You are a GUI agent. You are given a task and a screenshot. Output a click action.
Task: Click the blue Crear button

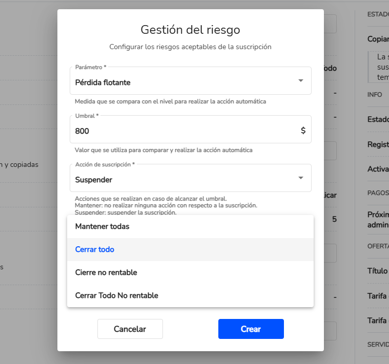click(251, 329)
